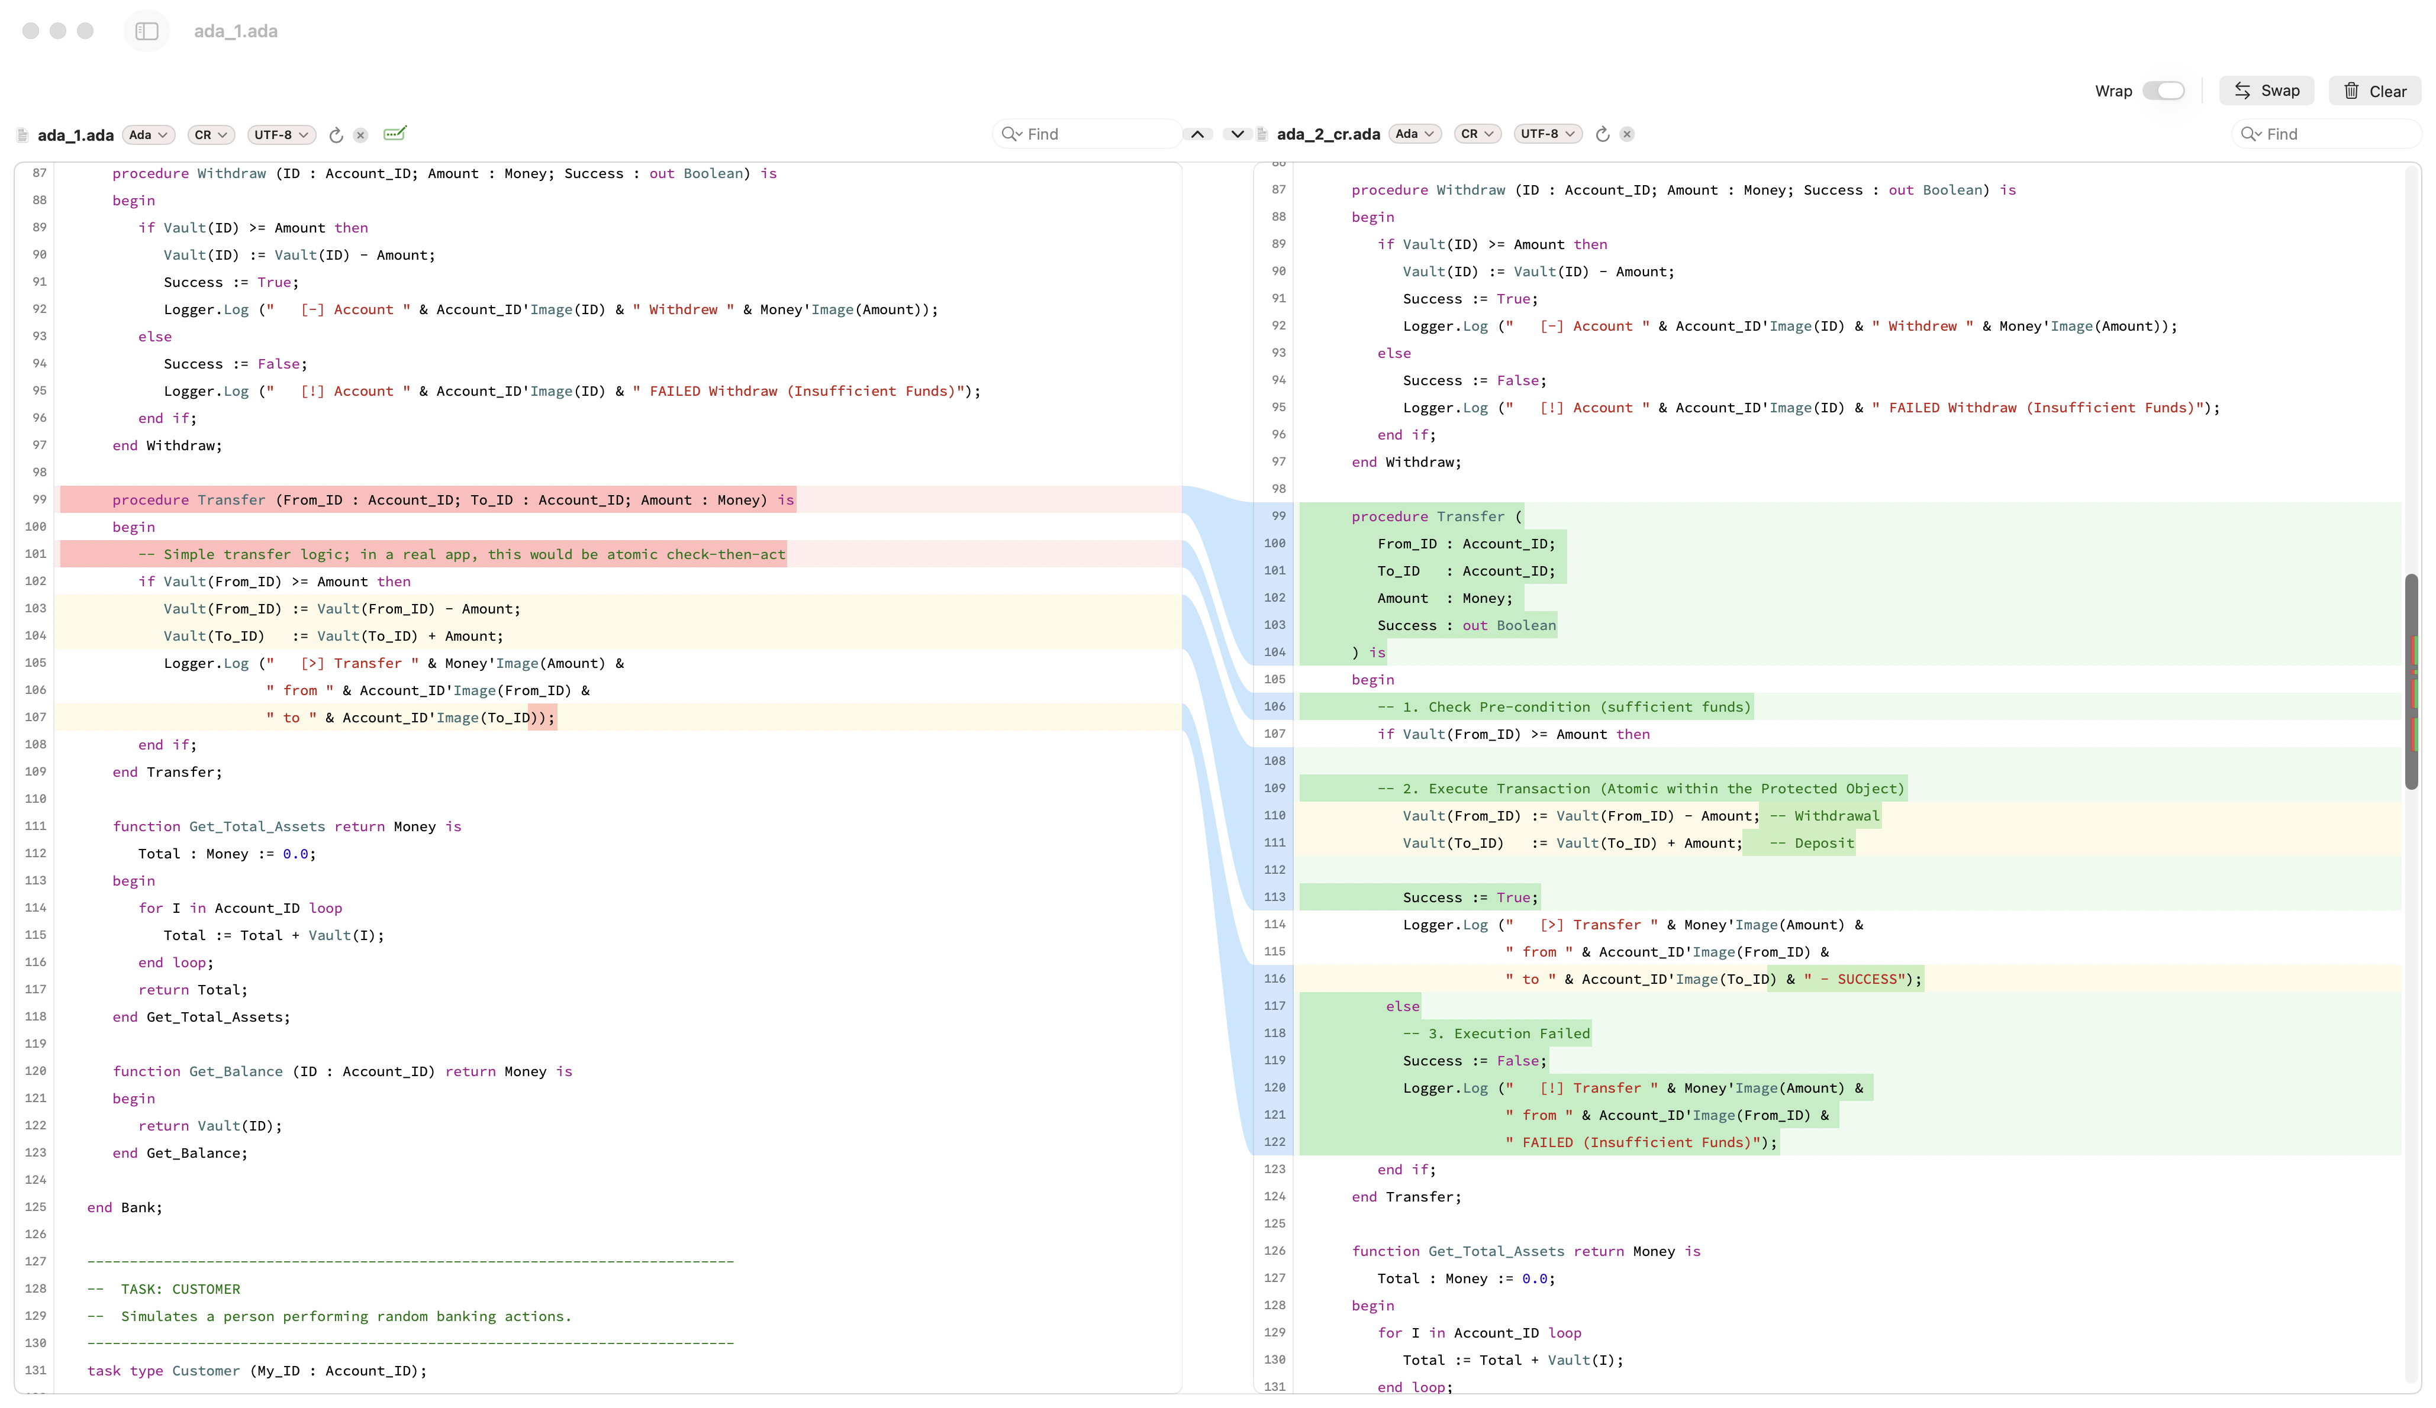Click the Clear button
Image resolution: width=2436 pixels, height=1408 pixels.
[x=2374, y=91]
